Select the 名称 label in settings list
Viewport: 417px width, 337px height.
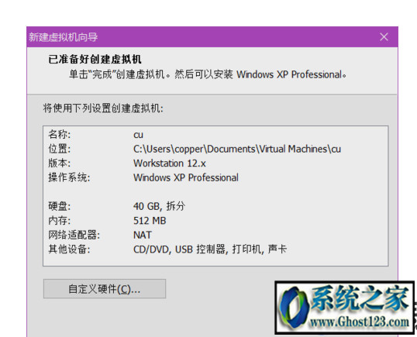tap(60, 135)
